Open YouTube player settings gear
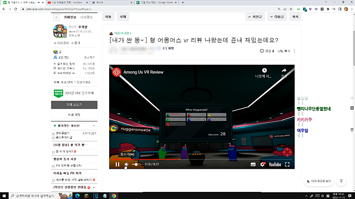 click(x=262, y=164)
